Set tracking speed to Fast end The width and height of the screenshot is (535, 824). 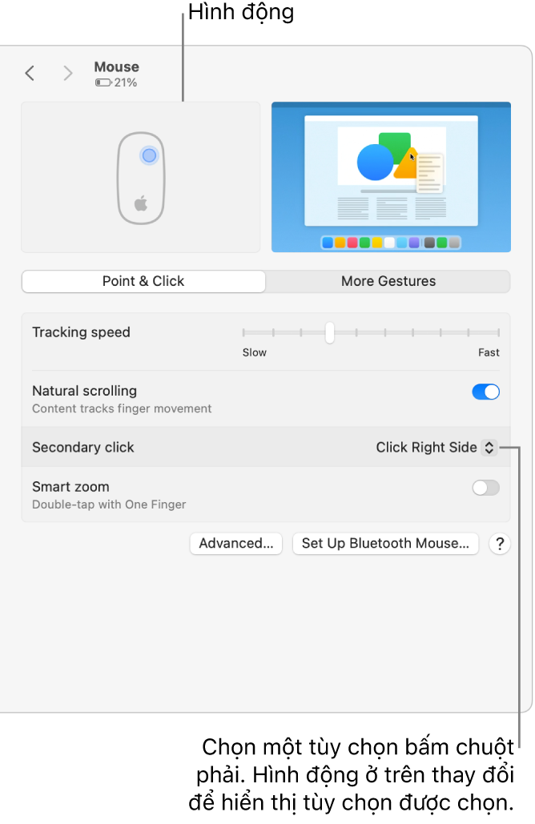(x=498, y=332)
